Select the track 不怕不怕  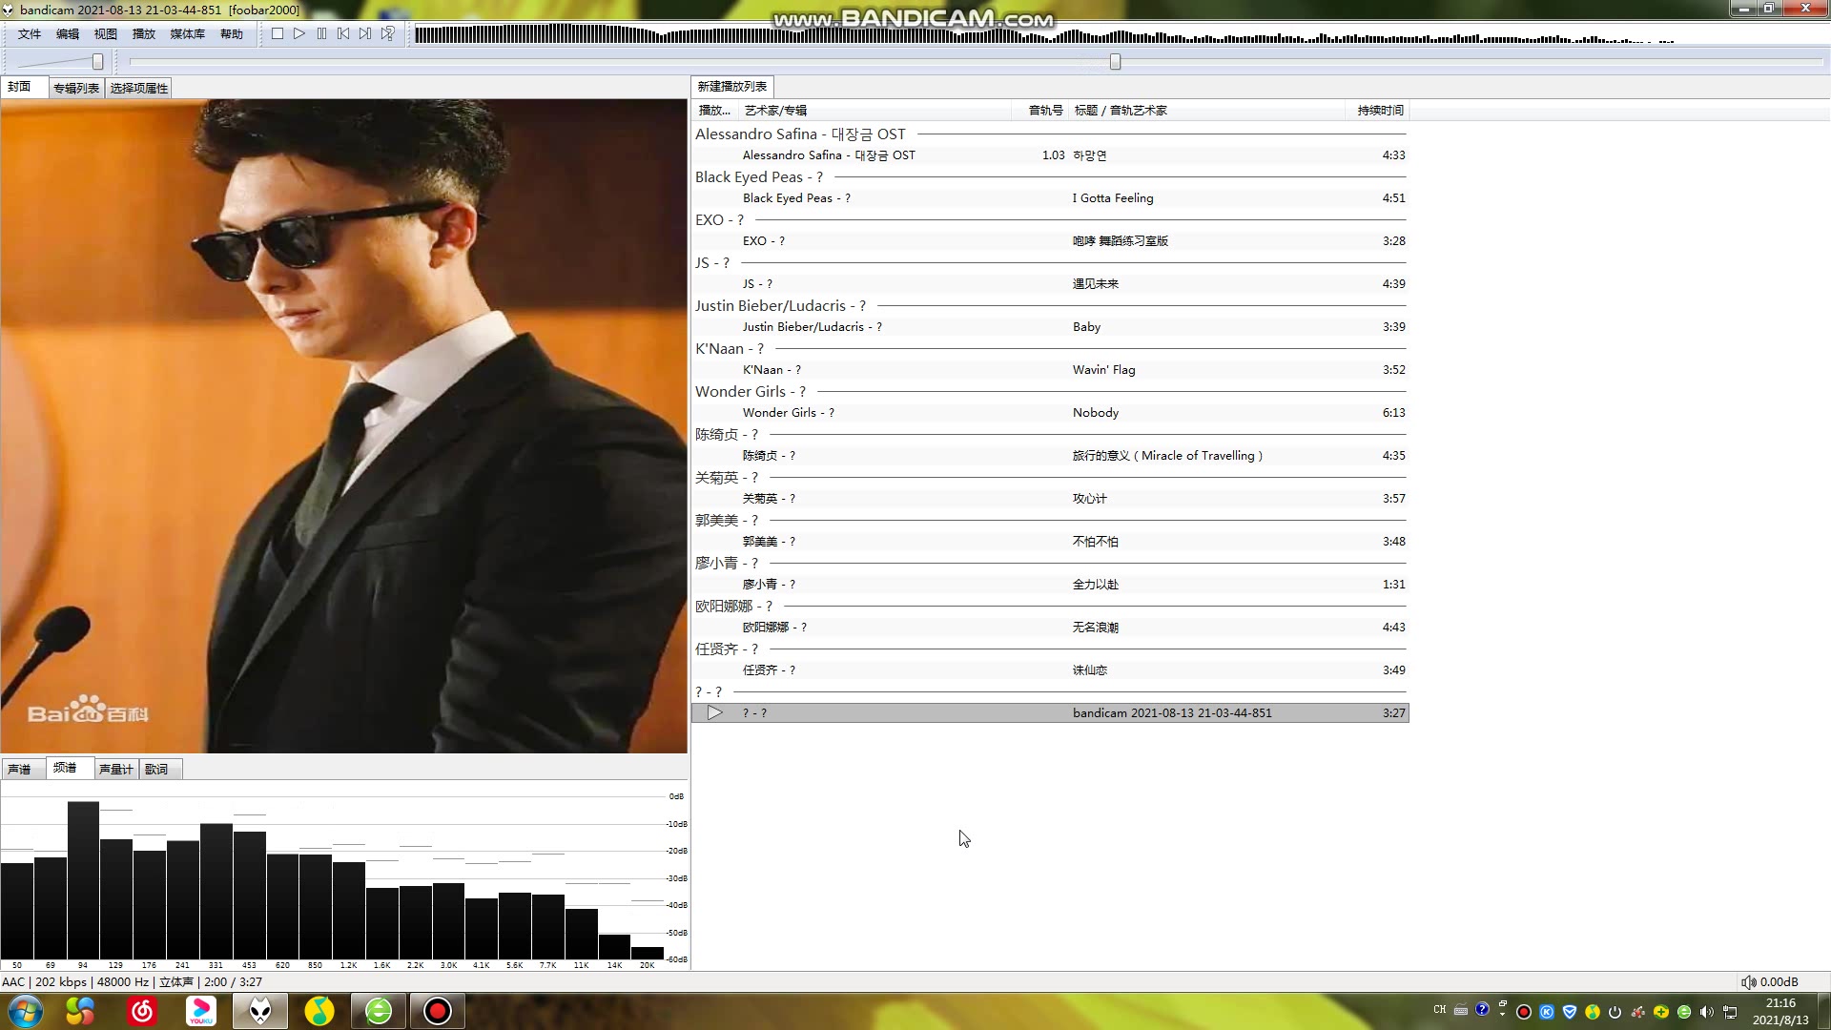pos(1050,542)
